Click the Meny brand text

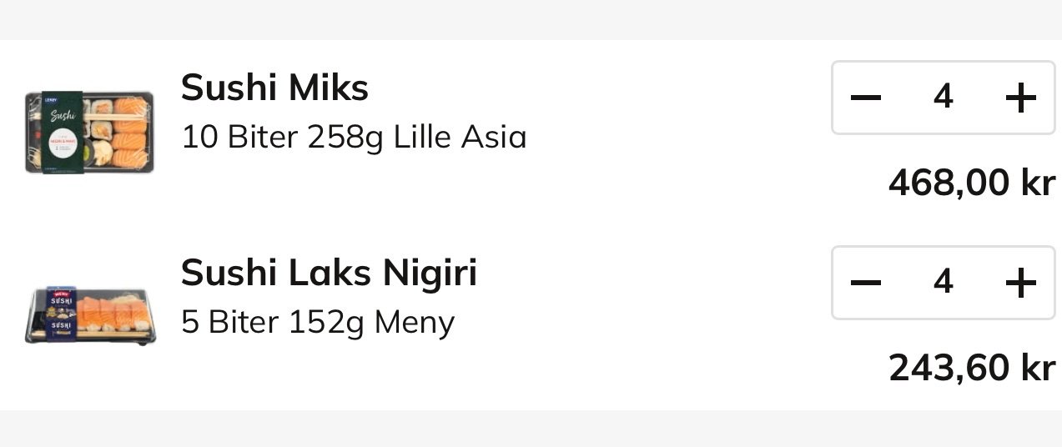pos(415,323)
